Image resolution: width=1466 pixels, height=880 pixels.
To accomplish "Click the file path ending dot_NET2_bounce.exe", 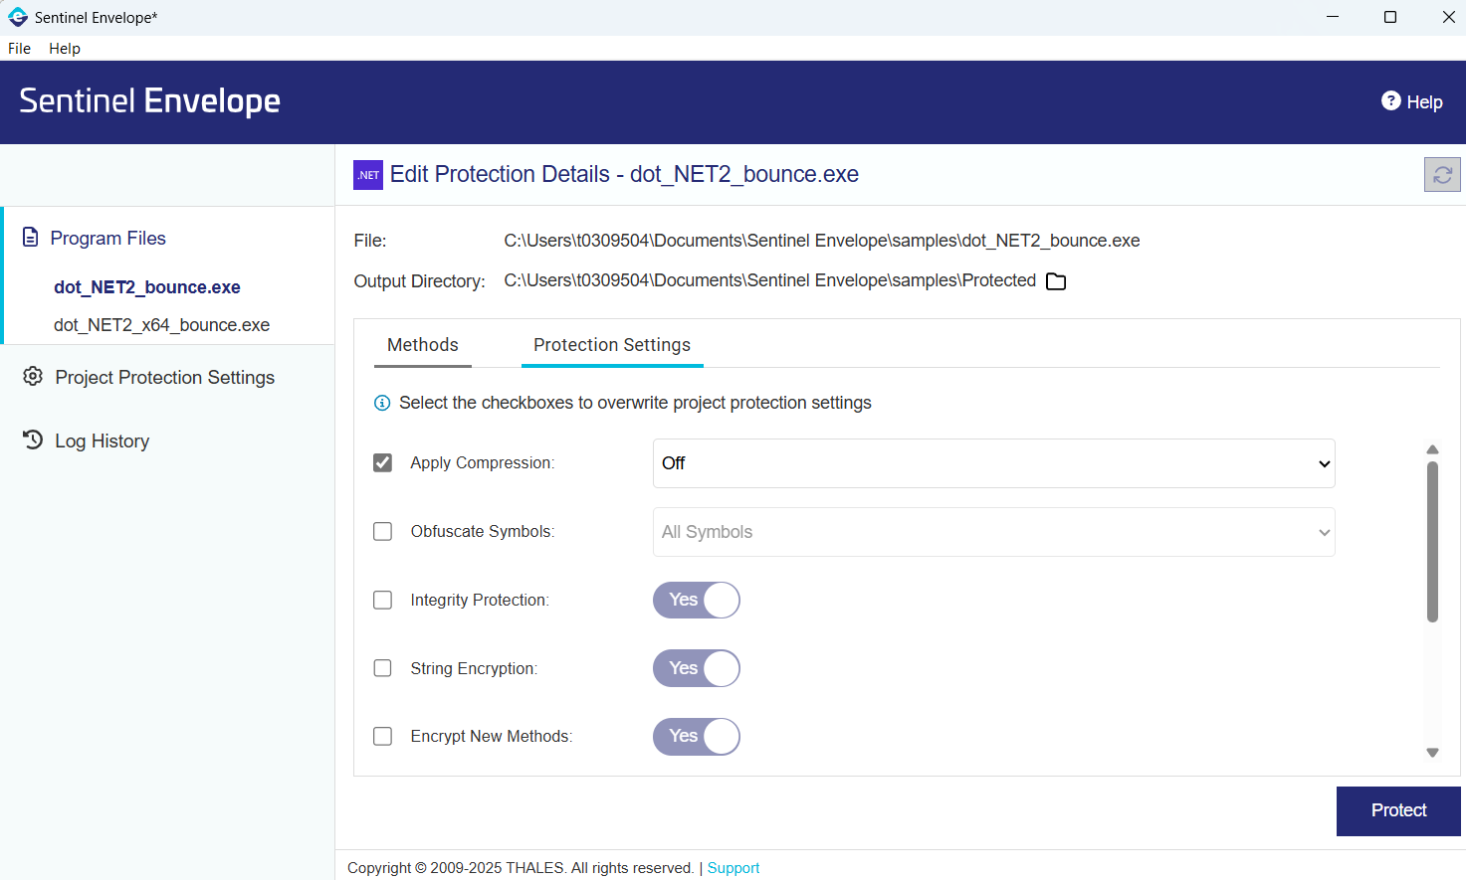I will tap(822, 241).
